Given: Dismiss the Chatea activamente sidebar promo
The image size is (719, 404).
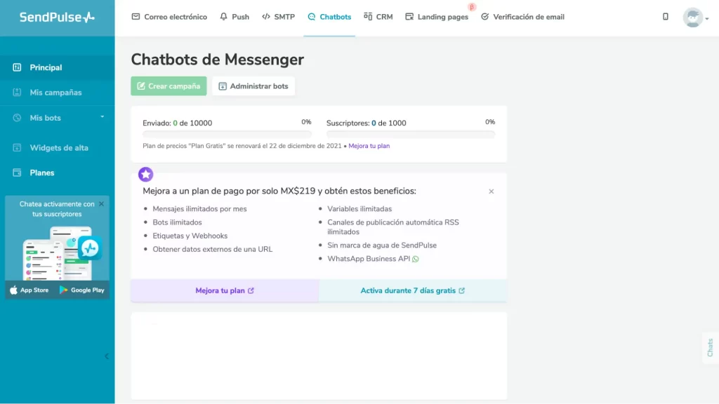Looking at the screenshot, I should click(101, 204).
